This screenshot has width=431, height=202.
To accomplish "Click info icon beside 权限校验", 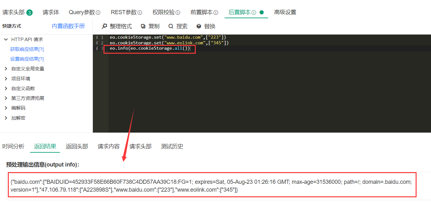I will point(178,13).
